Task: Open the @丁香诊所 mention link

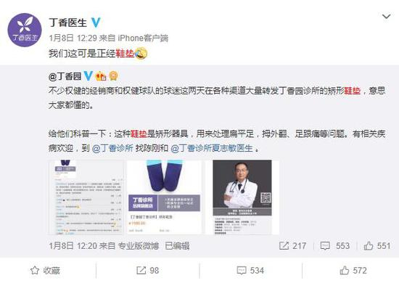Action: point(112,148)
